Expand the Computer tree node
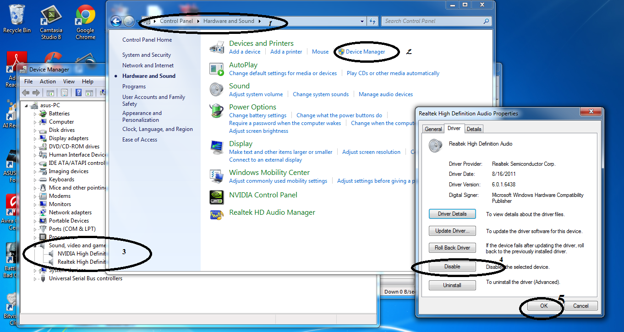This screenshot has width=624, height=332. tap(35, 122)
